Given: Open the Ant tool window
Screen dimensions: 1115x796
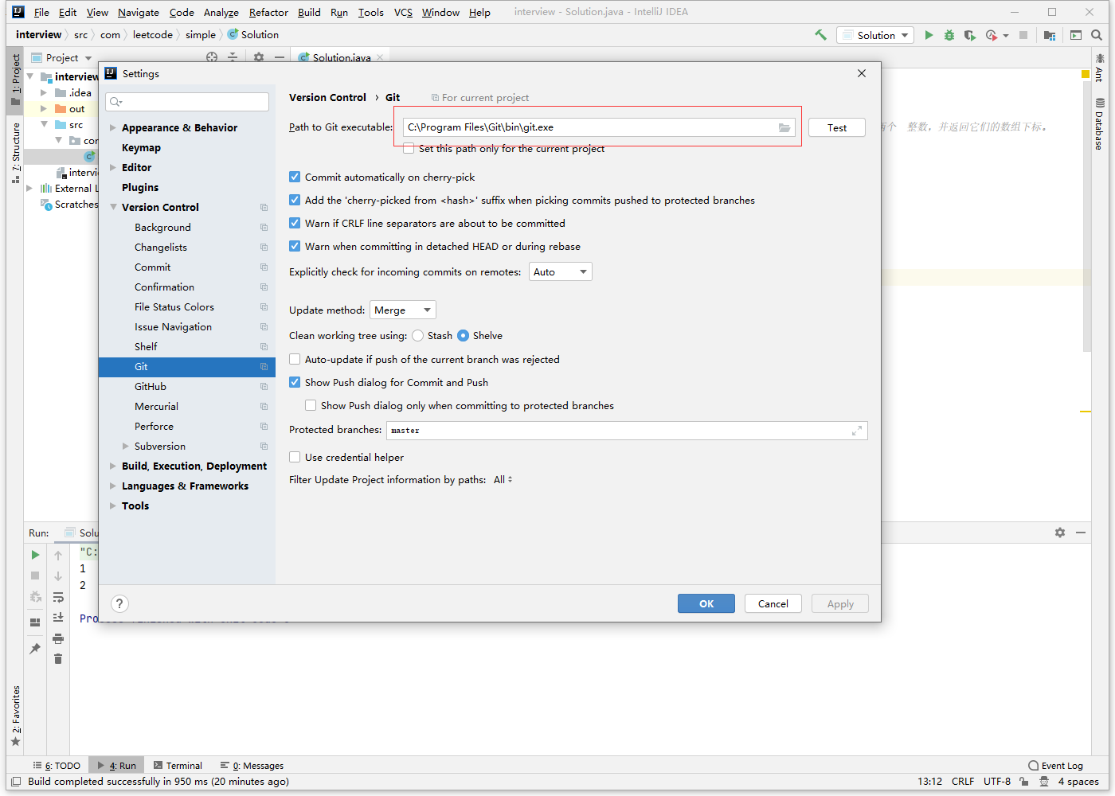Looking at the screenshot, I should tap(1100, 68).
